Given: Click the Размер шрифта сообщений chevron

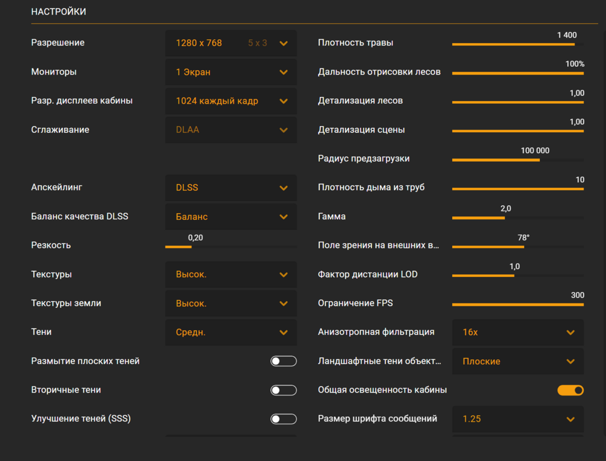Looking at the screenshot, I should point(570,419).
